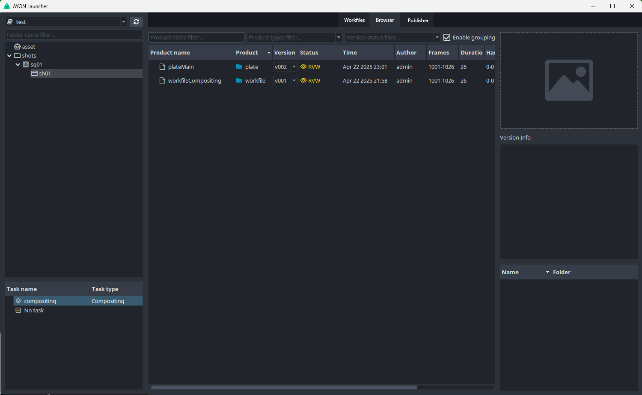The width and height of the screenshot is (642, 395).
Task: Click the Task type column header
Action: click(116, 289)
